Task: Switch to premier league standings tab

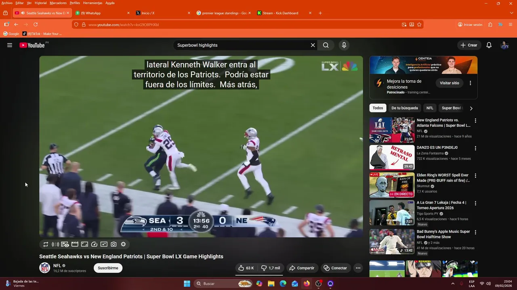Action: tap(224, 13)
